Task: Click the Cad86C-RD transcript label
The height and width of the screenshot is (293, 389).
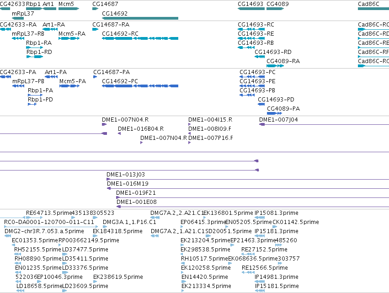Action: (x=373, y=34)
